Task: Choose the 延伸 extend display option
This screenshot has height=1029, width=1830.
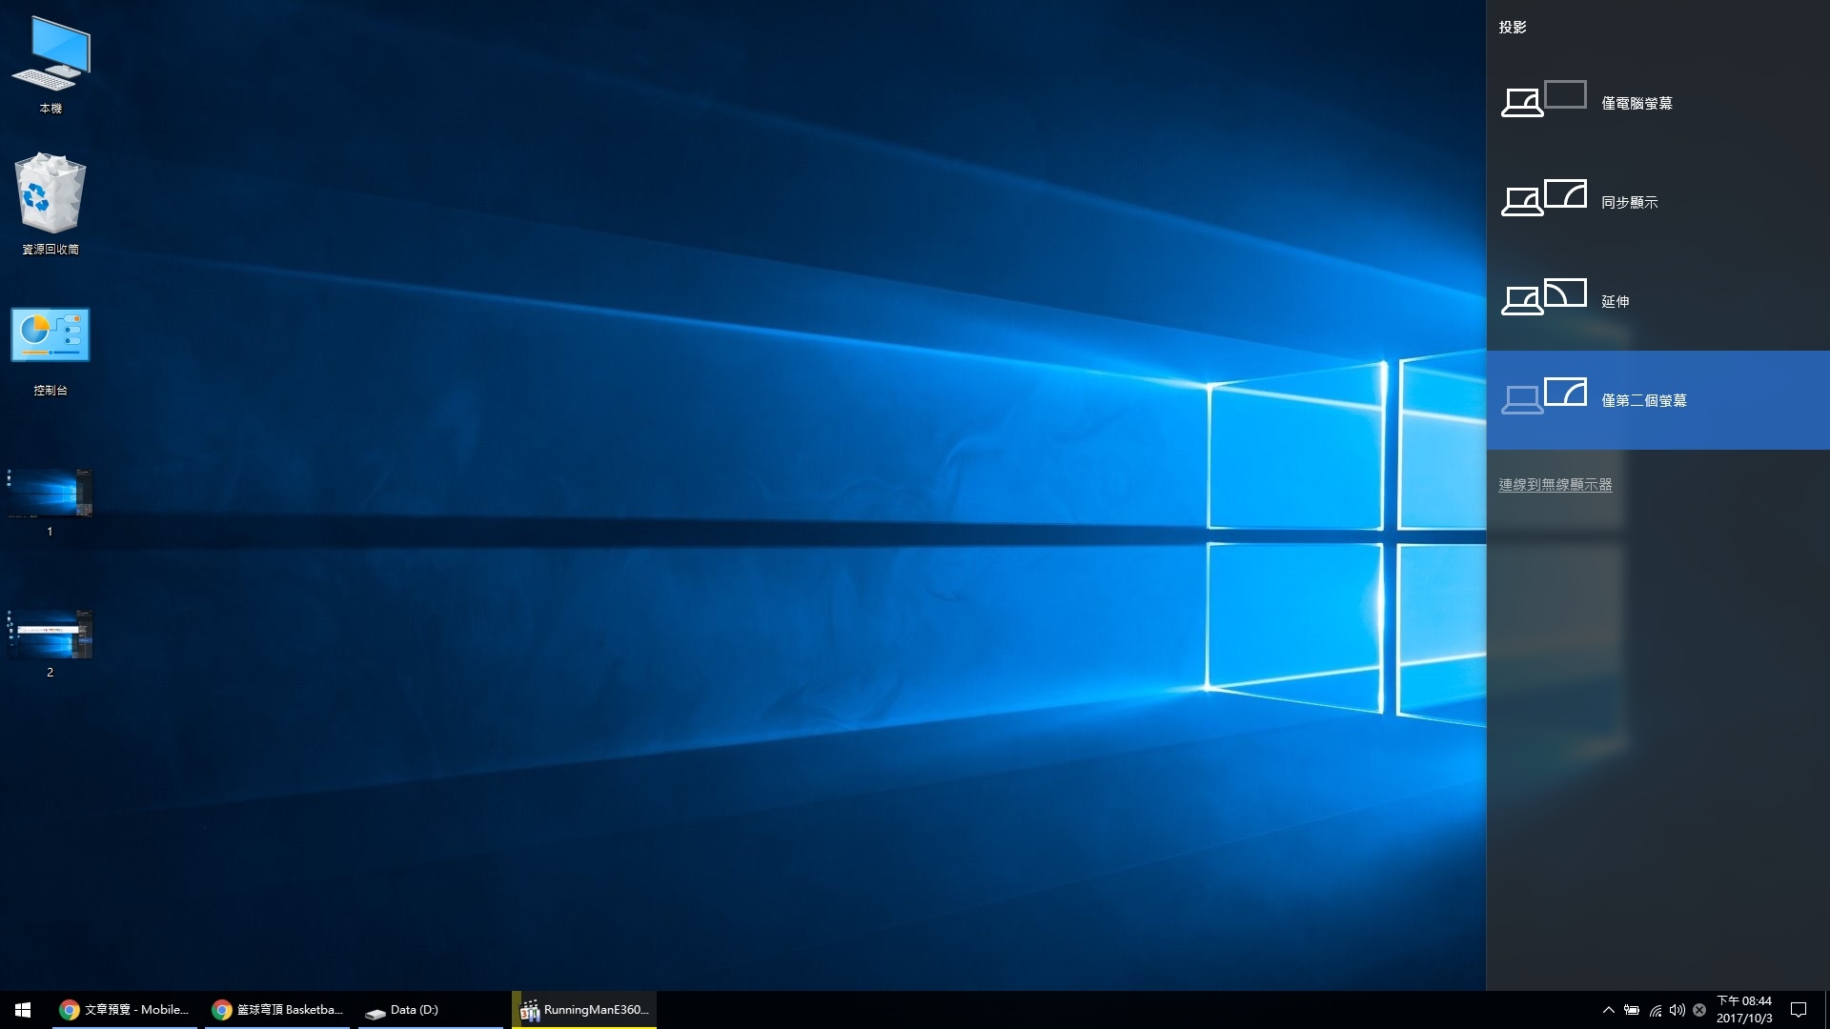Action: click(x=1658, y=301)
